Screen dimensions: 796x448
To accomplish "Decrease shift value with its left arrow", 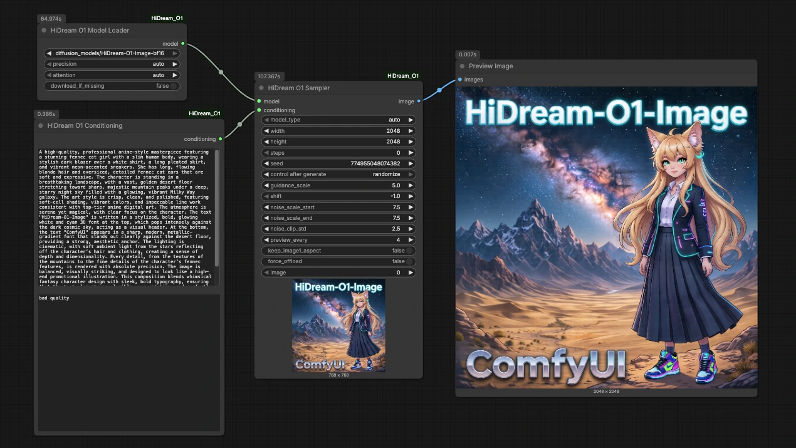I will click(x=266, y=196).
